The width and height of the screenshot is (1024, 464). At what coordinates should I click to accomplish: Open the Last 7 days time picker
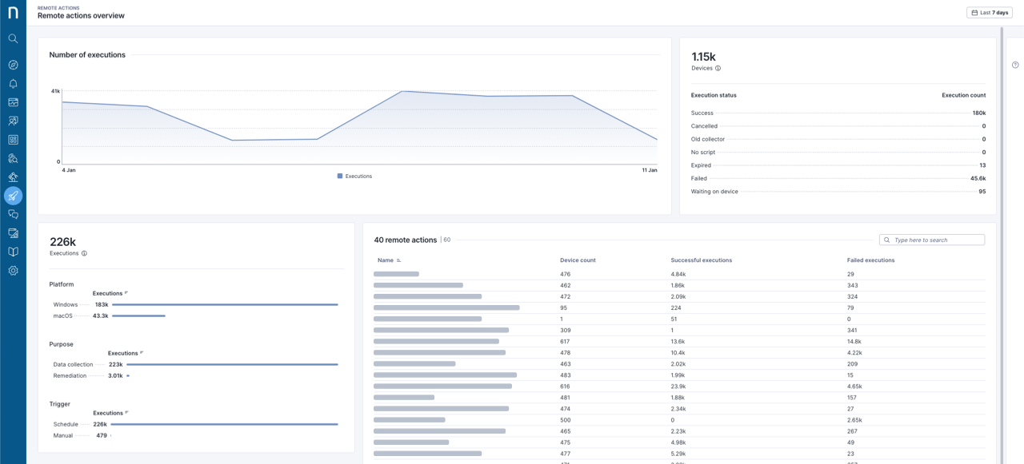(x=989, y=13)
